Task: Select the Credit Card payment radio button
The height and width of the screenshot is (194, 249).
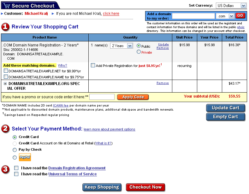Action: pos(15,137)
